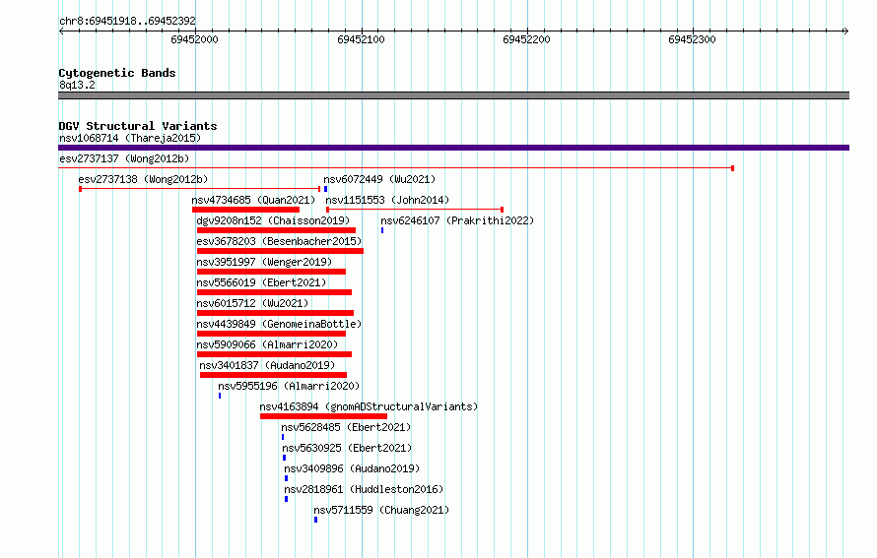Screen dimensions: 877x558
Task: Select dgv9208n152 (Chaisson2019) label
Action: click(x=273, y=220)
